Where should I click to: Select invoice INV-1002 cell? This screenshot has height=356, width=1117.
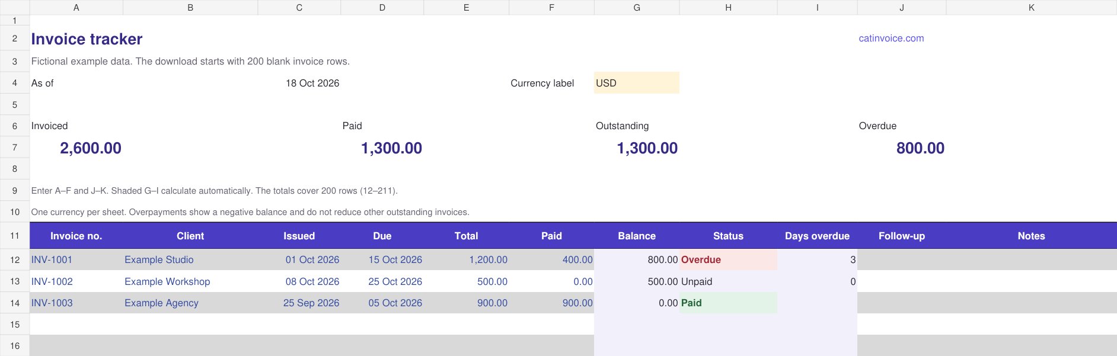tap(76, 281)
